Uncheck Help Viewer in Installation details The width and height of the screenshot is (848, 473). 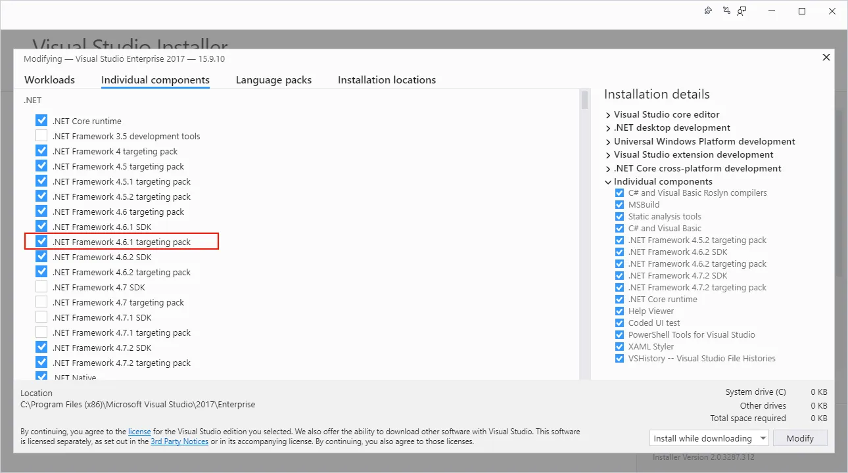click(x=619, y=311)
